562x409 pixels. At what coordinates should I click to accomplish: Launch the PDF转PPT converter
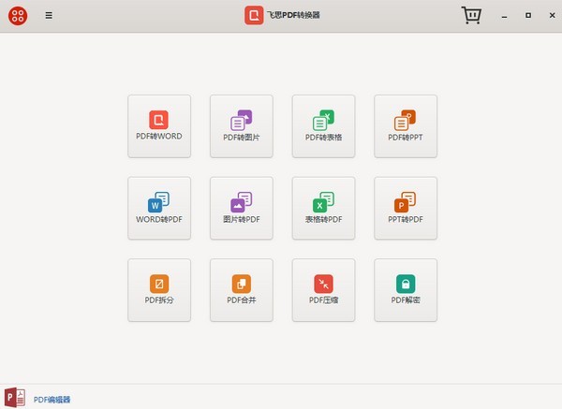(x=406, y=125)
